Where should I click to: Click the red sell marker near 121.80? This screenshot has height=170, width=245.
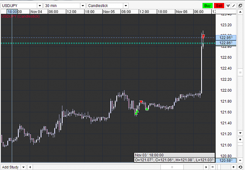pos(141,102)
